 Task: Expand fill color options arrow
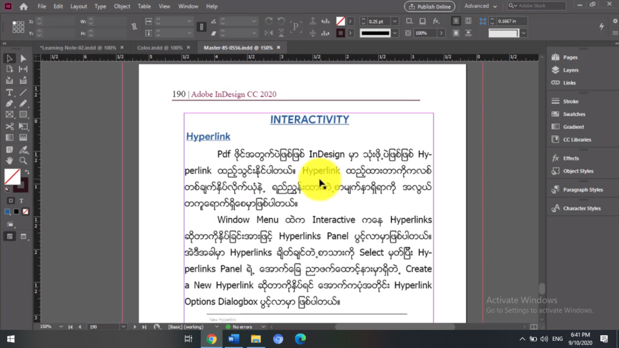click(350, 21)
